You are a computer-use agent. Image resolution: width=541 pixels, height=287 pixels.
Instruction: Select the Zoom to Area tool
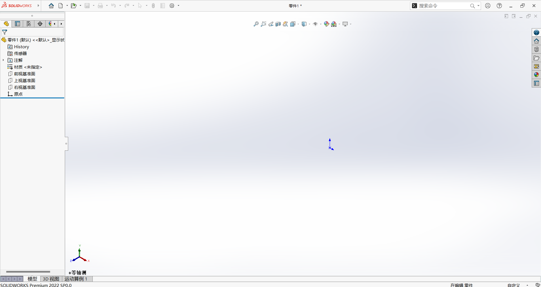(263, 24)
